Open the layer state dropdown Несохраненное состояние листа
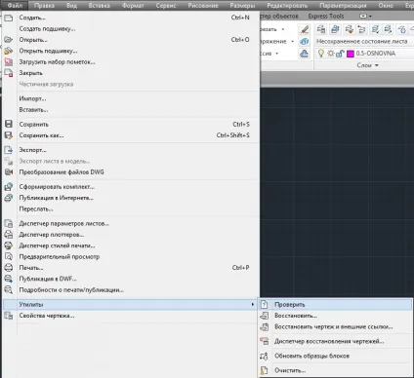 pos(364,42)
